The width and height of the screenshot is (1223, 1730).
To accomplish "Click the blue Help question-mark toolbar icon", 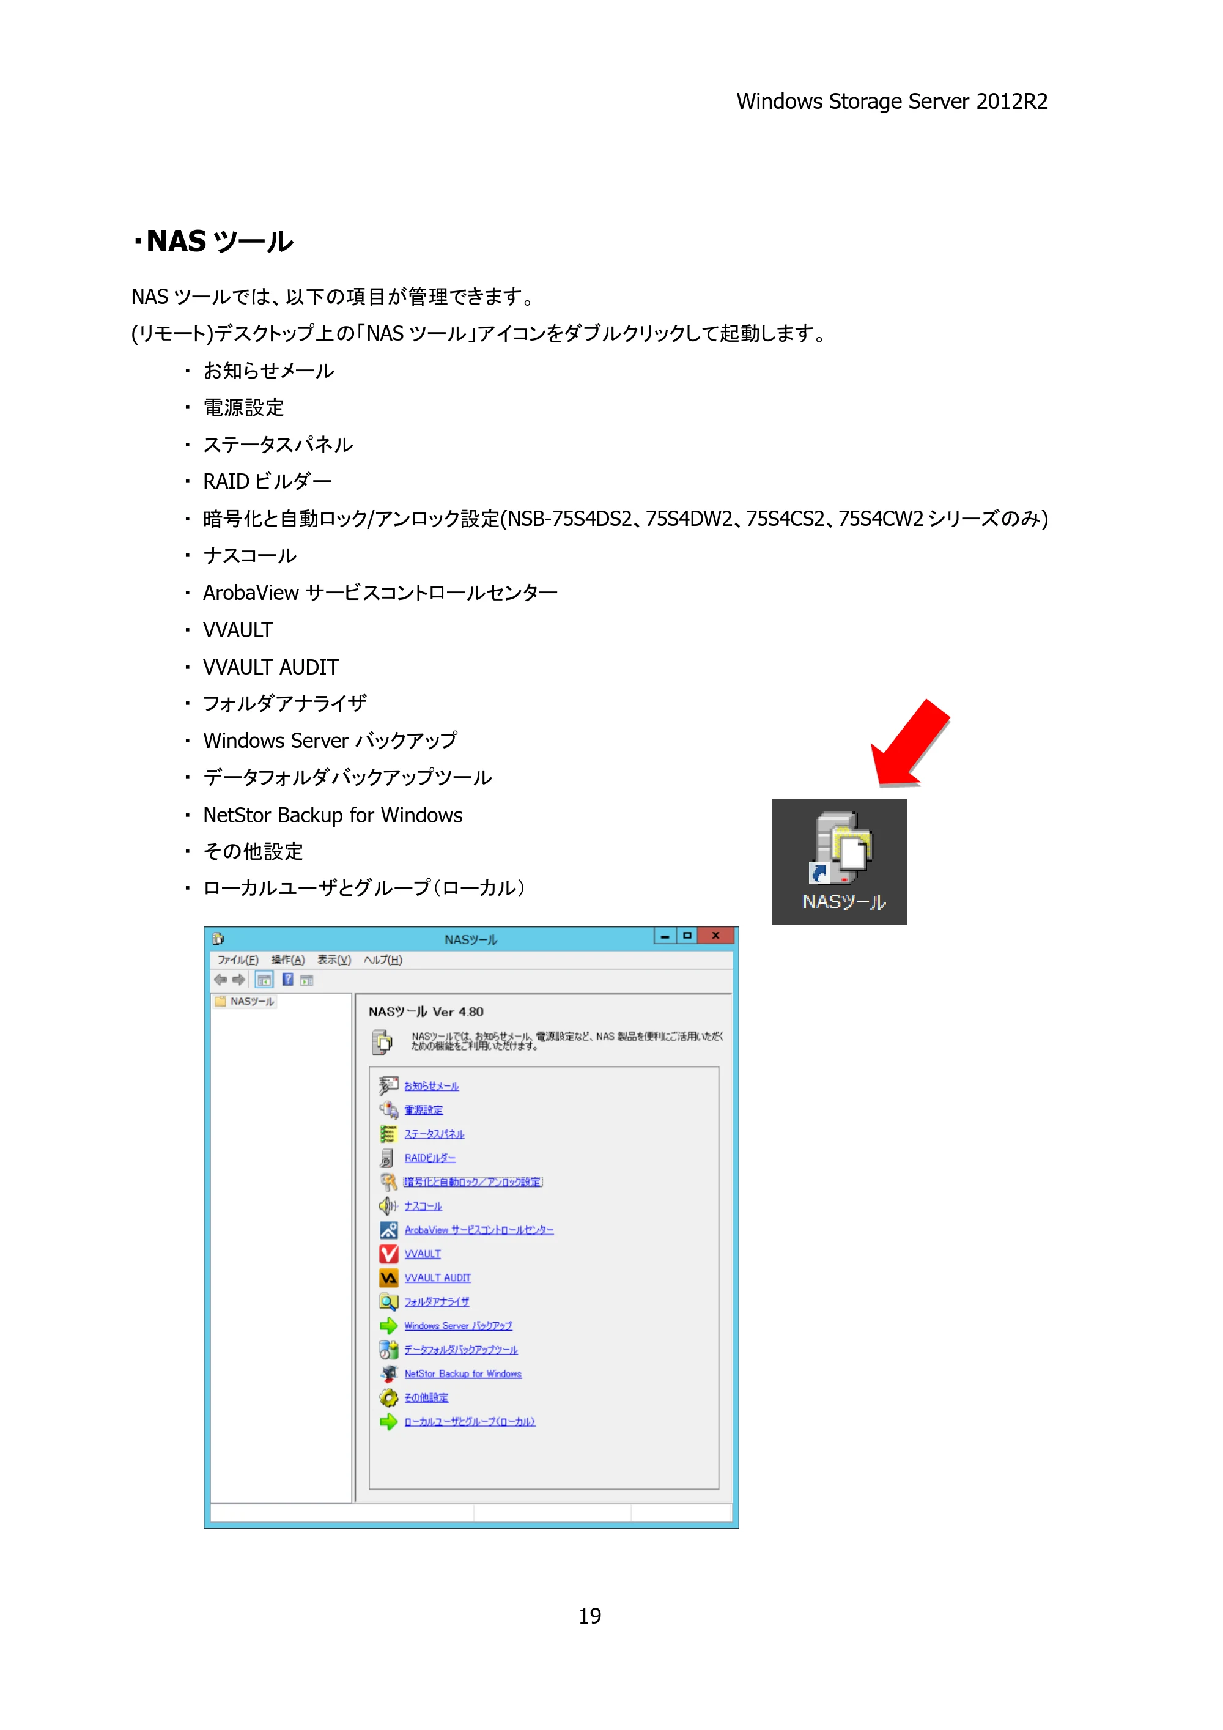I will [x=288, y=979].
